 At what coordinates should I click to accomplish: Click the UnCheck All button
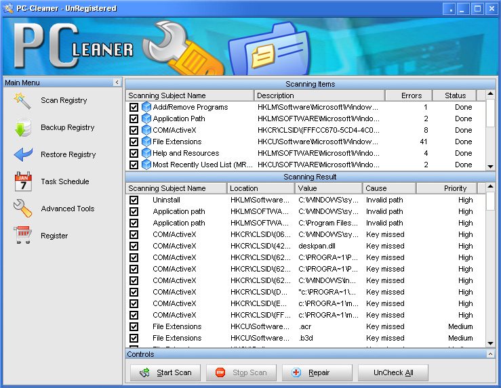coord(393,372)
